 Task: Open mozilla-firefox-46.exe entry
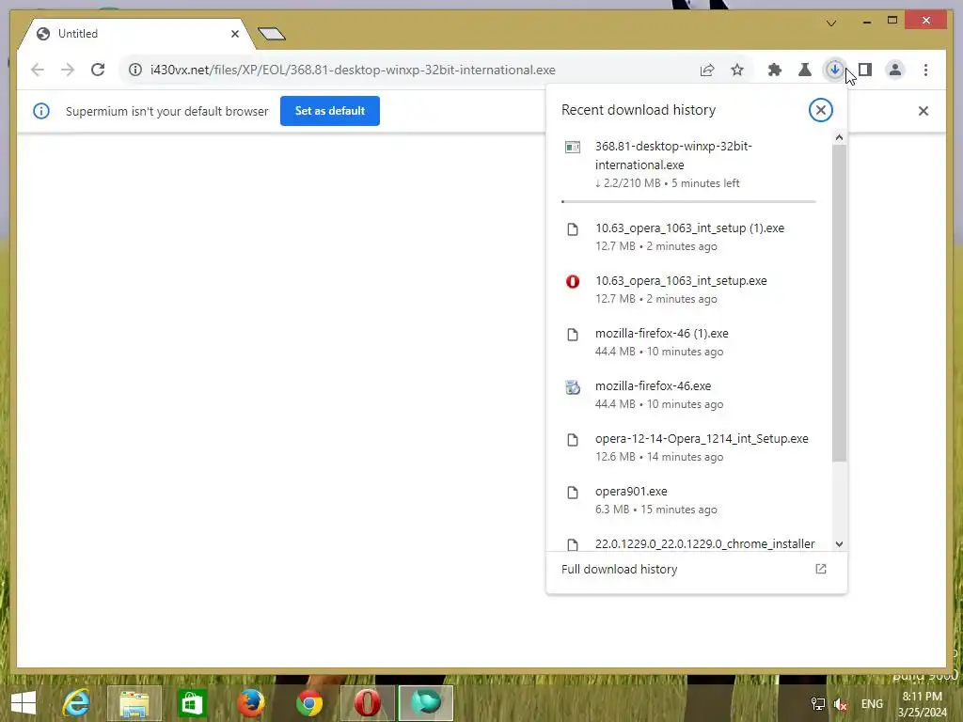(691, 396)
